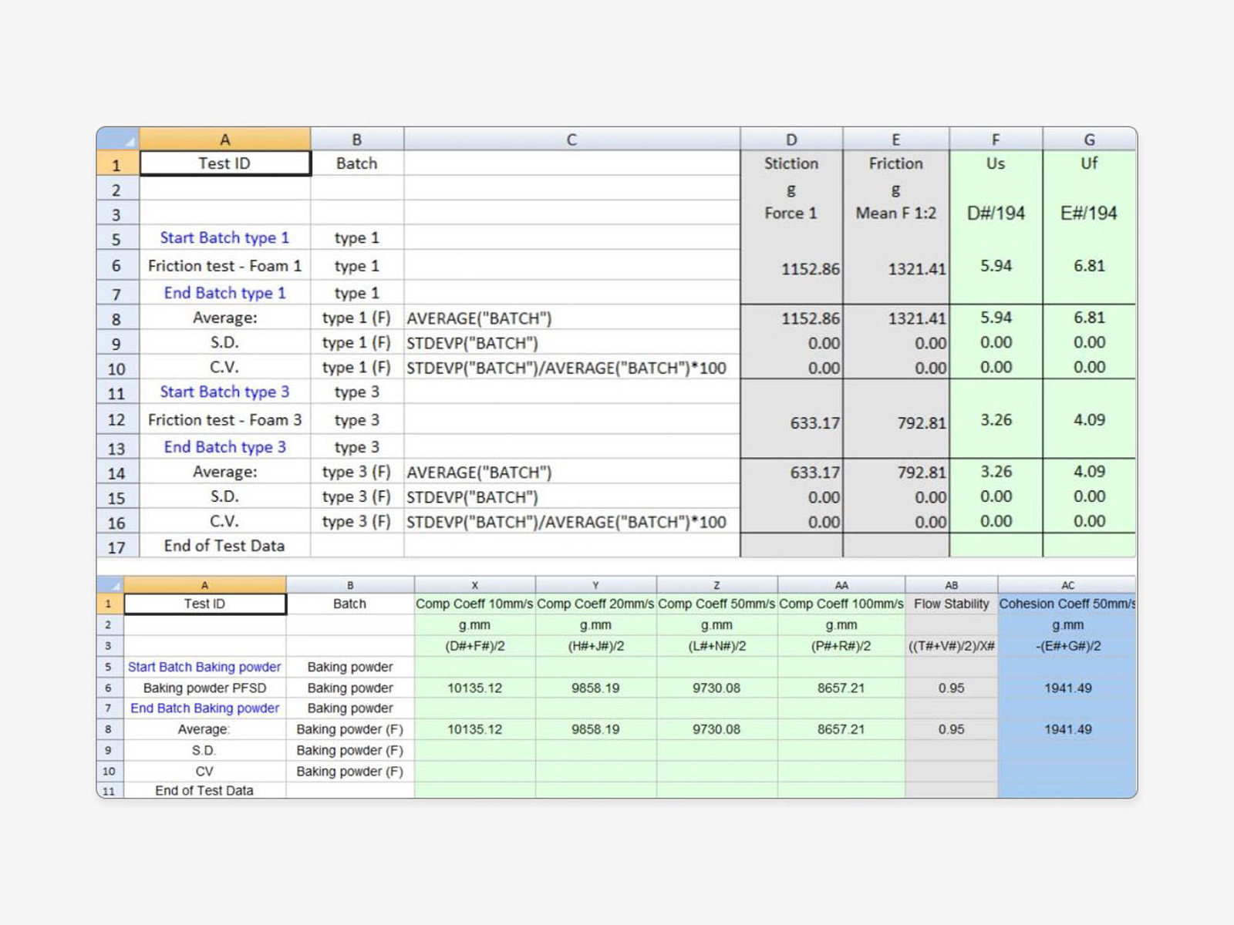The height and width of the screenshot is (925, 1234).
Task: Select row 12 header in top sheet
Action: 116,420
